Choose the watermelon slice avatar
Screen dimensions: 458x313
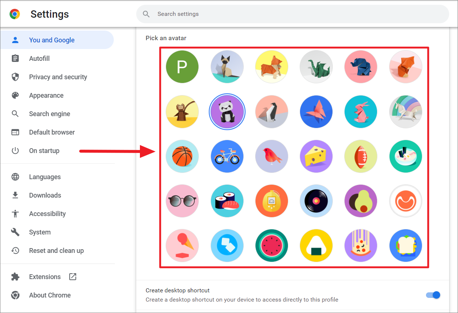[x=272, y=246]
